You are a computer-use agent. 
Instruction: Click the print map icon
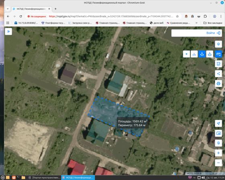219,84
